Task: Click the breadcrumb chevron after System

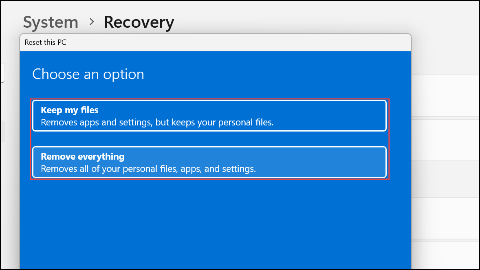Action: click(92, 21)
